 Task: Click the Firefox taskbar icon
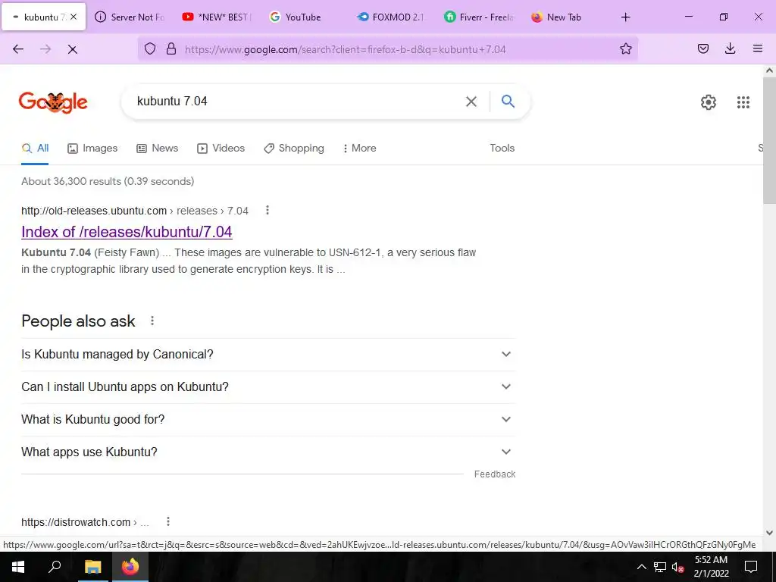tap(130, 567)
